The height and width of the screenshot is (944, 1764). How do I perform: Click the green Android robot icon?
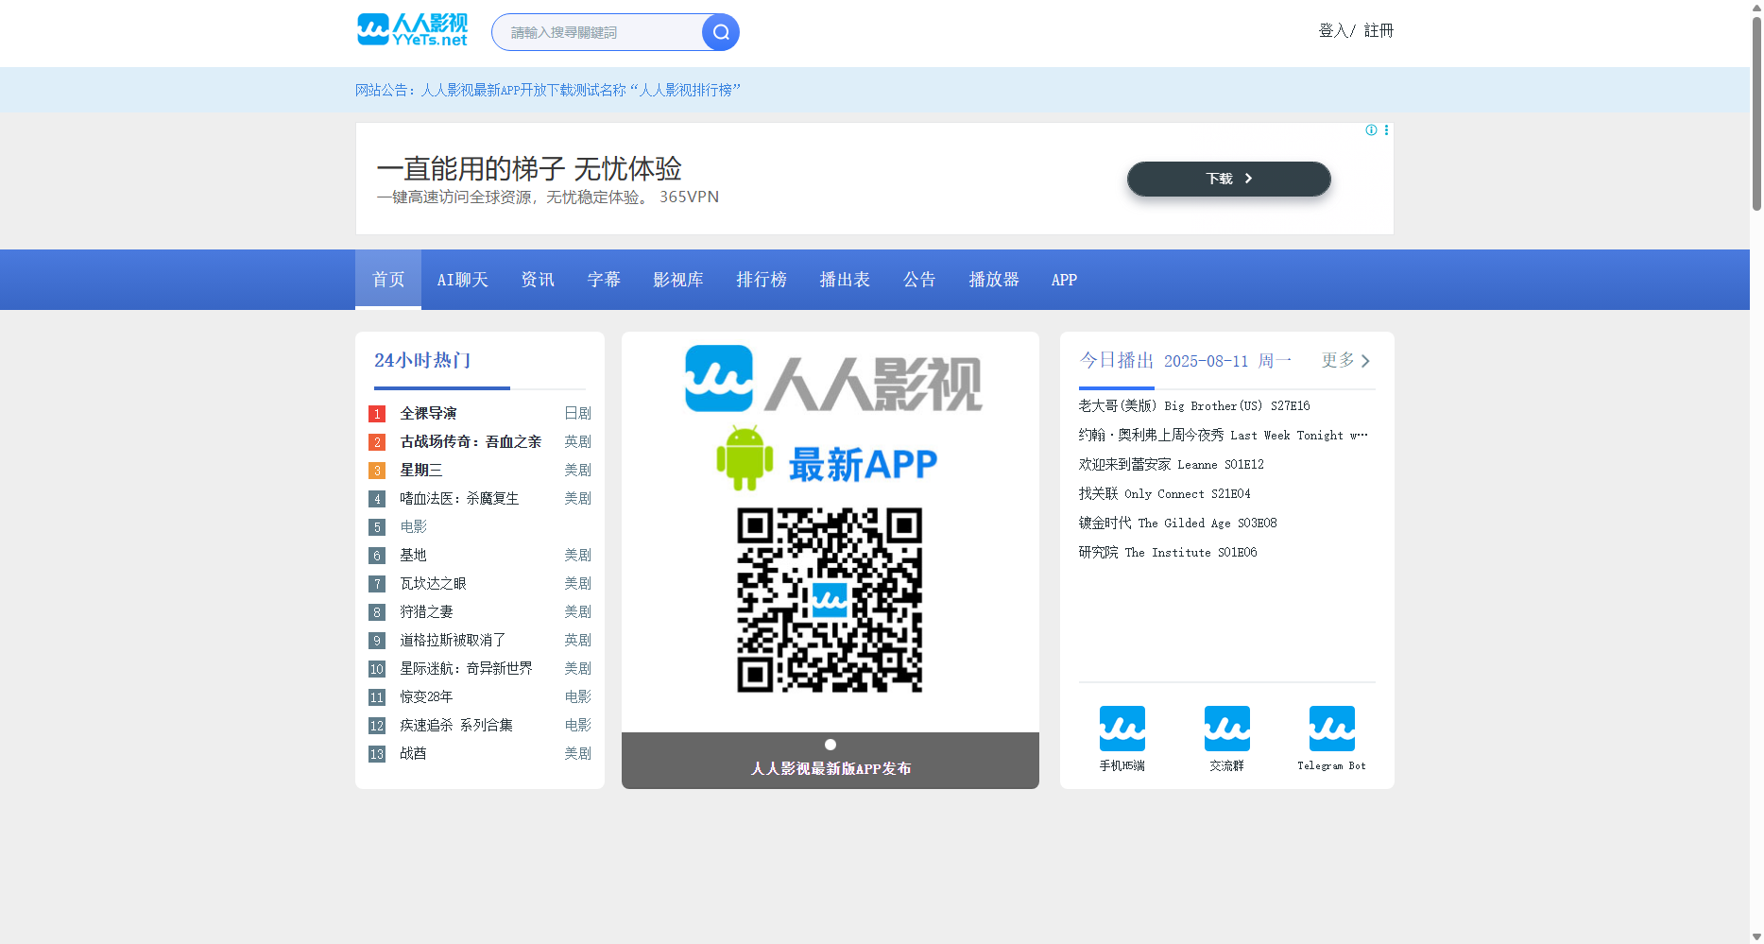[745, 458]
